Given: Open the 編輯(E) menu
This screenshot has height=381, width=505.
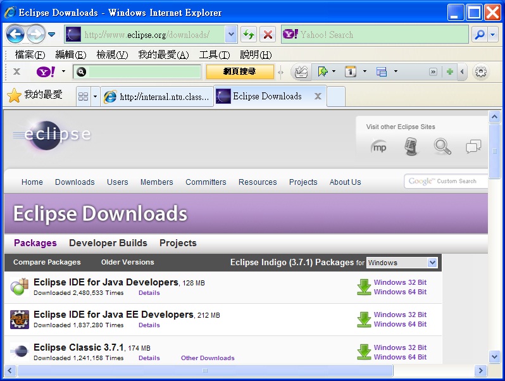Looking at the screenshot, I should 70,55.
